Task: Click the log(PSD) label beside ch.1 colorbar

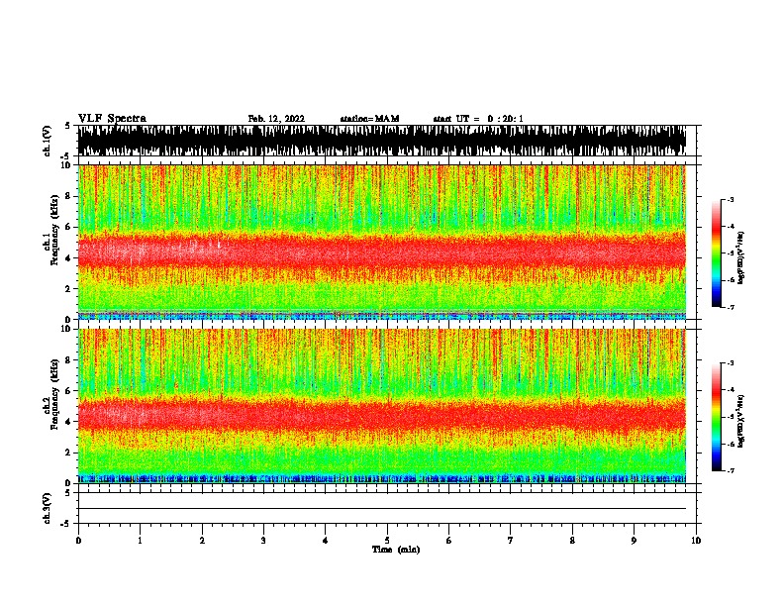Action: pos(740,257)
